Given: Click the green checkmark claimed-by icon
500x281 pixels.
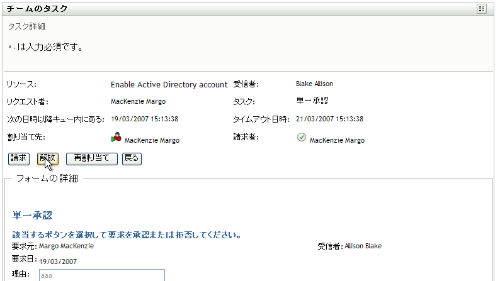Looking at the screenshot, I should (302, 137).
